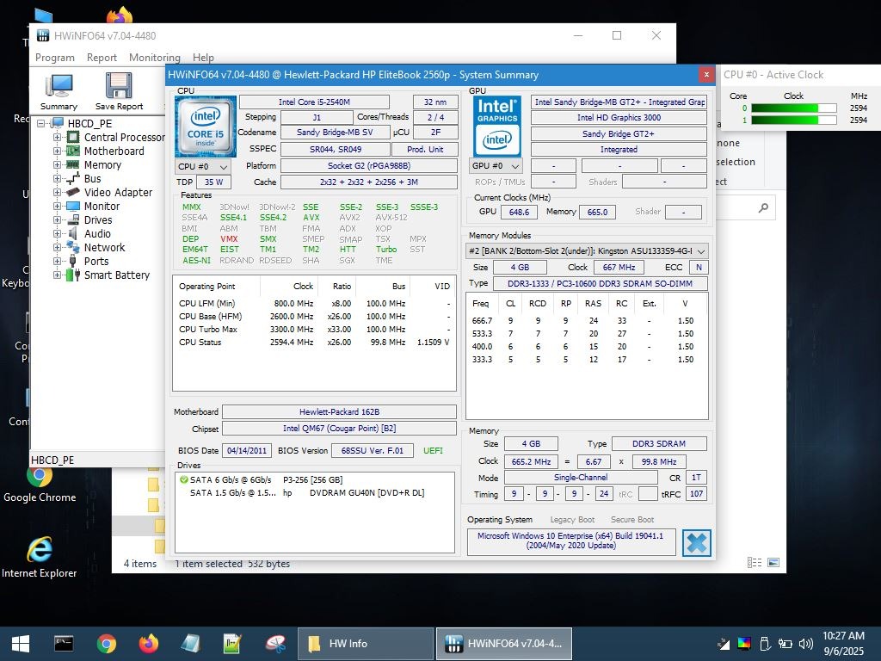Select Video Adapter in the tree
The image size is (881, 661).
(118, 193)
